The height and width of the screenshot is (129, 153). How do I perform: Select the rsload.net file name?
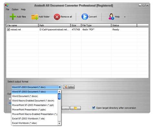pos(16,30)
